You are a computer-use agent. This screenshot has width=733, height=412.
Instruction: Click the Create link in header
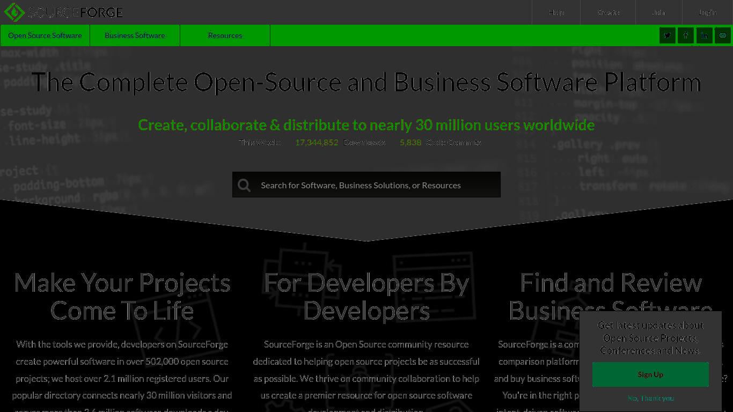point(609,12)
